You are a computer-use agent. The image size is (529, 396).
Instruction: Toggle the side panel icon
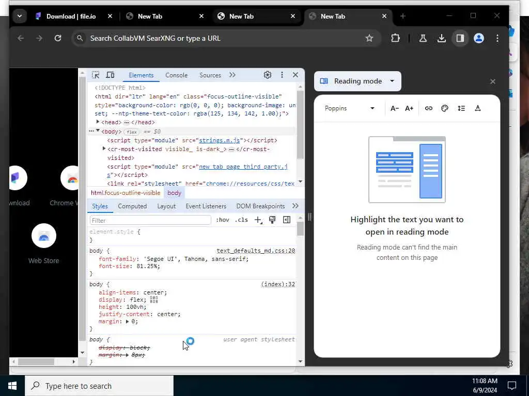[460, 38]
